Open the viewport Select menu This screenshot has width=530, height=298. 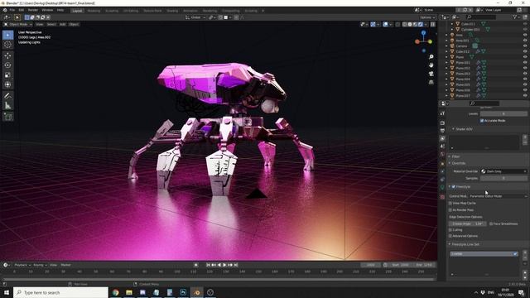click(51, 24)
